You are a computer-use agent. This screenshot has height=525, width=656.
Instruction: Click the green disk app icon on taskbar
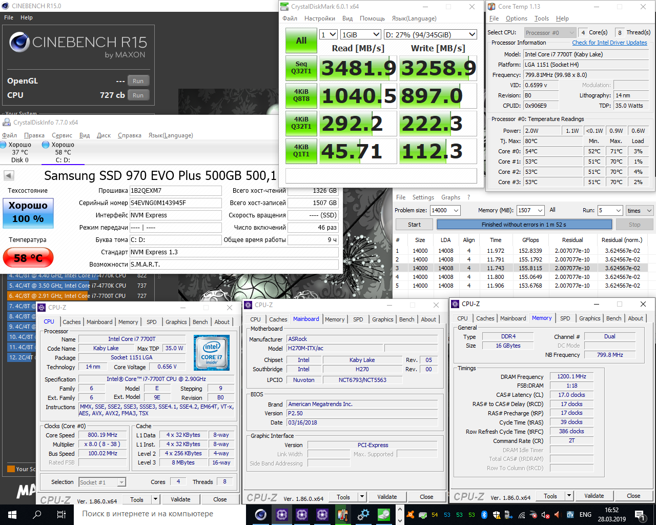(384, 514)
